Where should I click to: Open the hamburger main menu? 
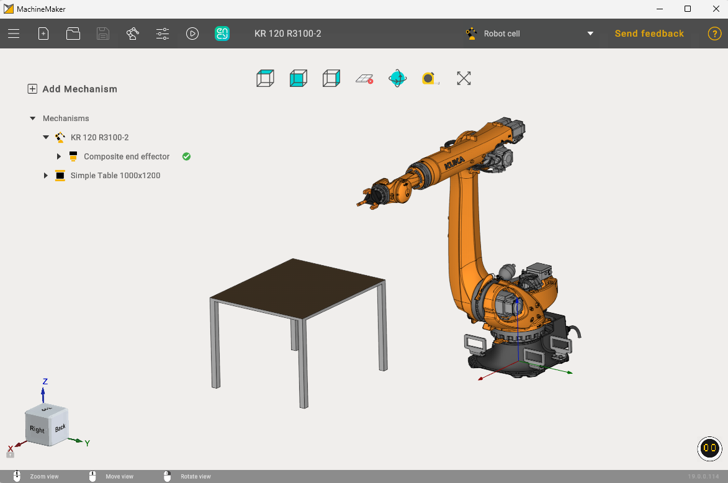pyautogui.click(x=14, y=34)
